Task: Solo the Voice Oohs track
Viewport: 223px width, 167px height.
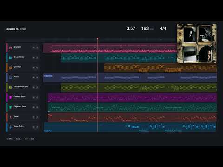Action: click(37, 127)
